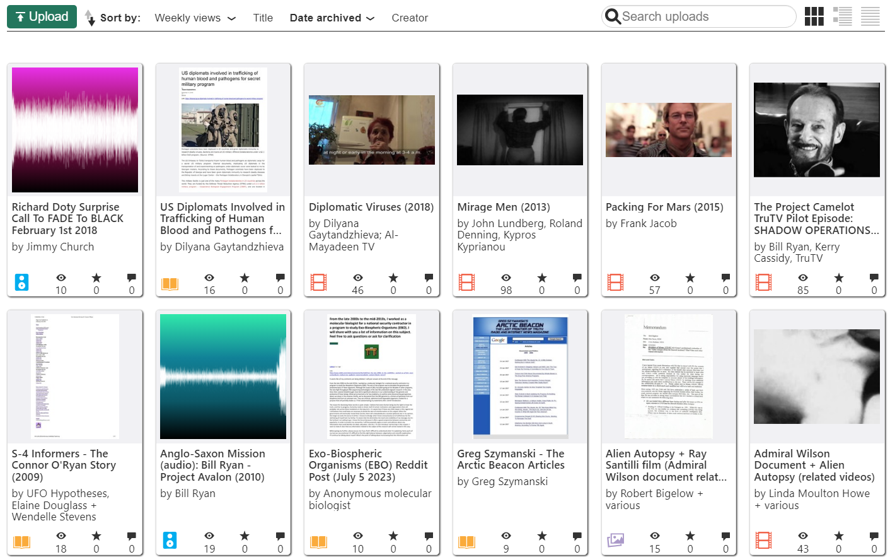890x557 pixels.
Task: Click image type icon on Alien Autopsy card
Action: coord(616,540)
